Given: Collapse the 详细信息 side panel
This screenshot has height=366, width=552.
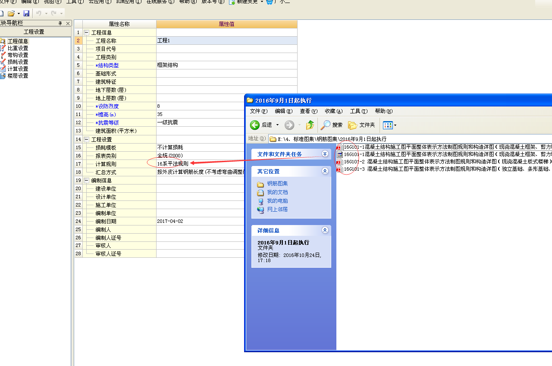Looking at the screenshot, I should pyautogui.click(x=325, y=230).
